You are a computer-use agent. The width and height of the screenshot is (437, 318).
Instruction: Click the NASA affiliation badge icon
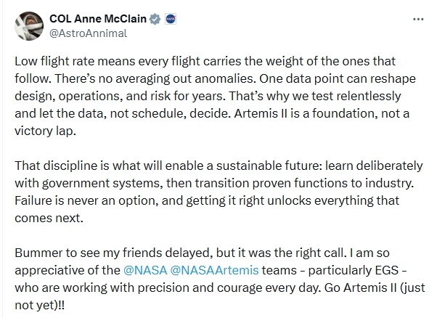(169, 18)
